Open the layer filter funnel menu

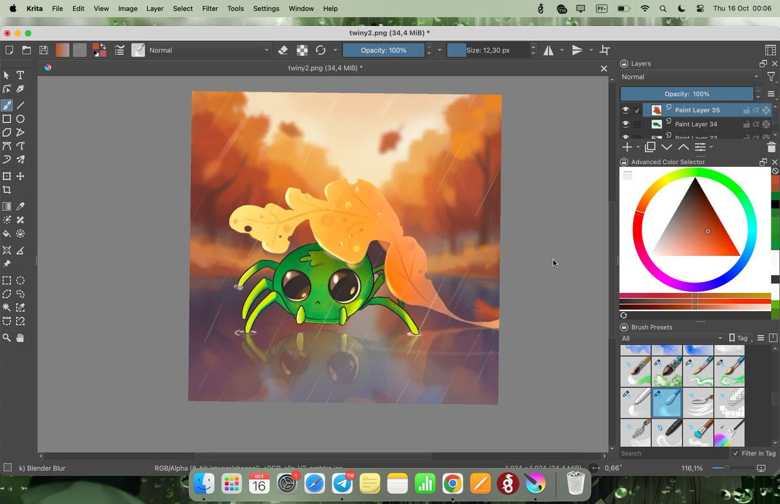[x=772, y=77]
